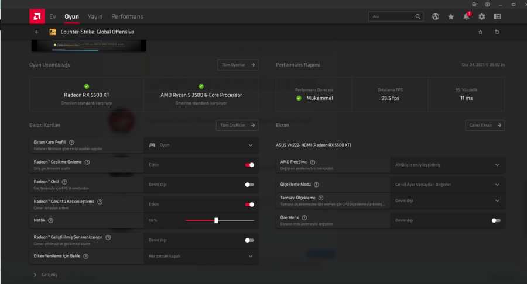Image resolution: width=527 pixels, height=284 pixels.
Task: Switch to the Performans tab
Action: click(127, 16)
